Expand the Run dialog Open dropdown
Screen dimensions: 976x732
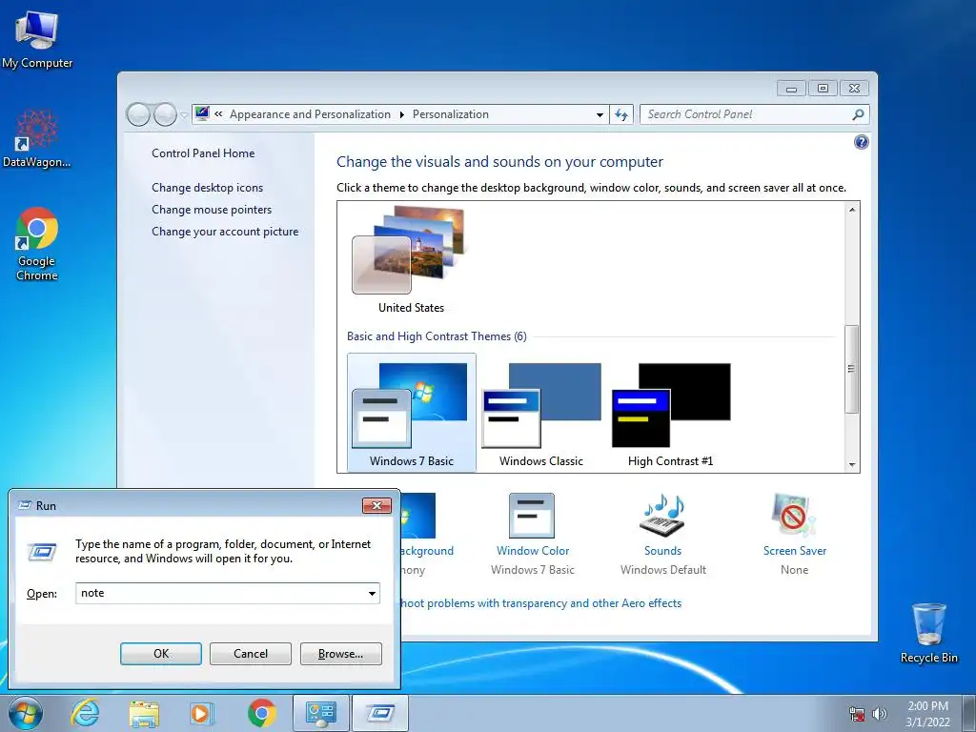372,593
